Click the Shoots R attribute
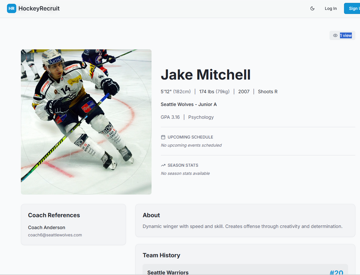This screenshot has width=360, height=275. pyautogui.click(x=267, y=91)
